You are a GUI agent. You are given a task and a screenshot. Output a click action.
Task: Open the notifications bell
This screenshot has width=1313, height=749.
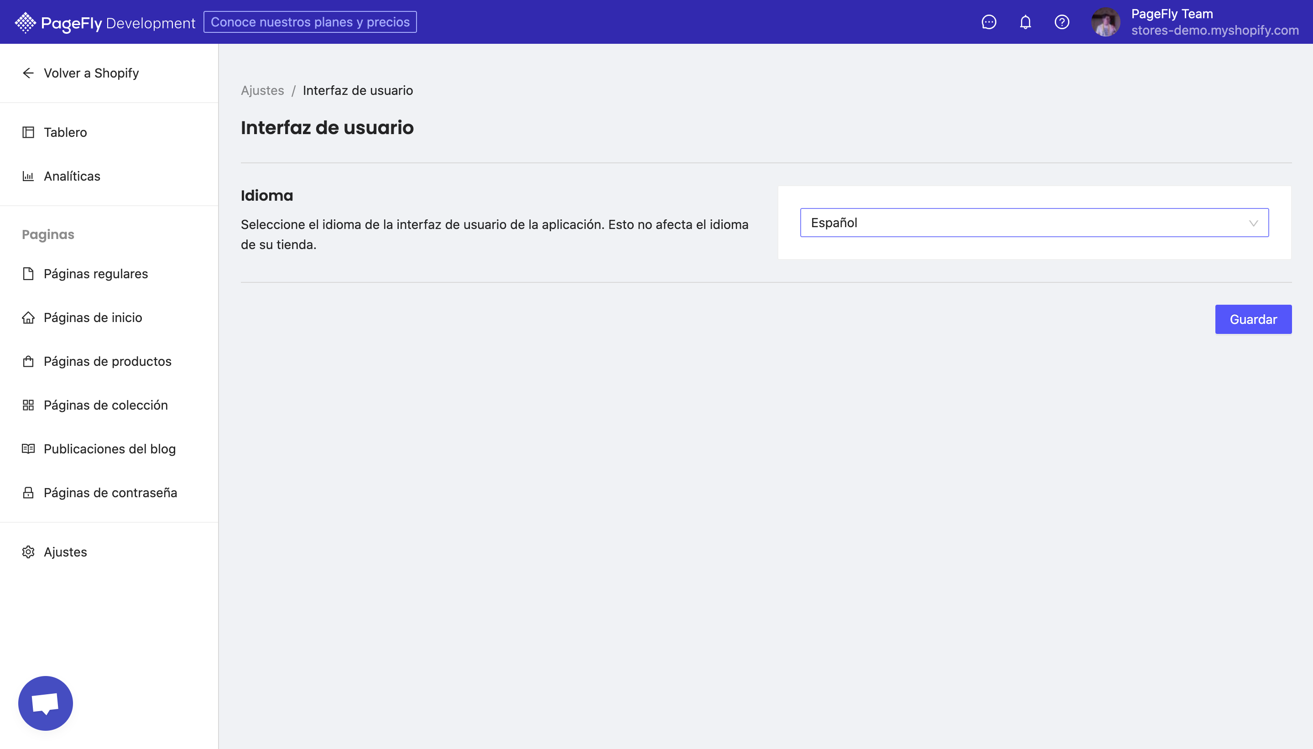tap(1025, 22)
